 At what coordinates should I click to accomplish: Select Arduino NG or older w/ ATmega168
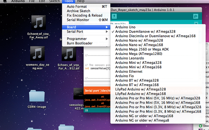click(x=158, y=116)
